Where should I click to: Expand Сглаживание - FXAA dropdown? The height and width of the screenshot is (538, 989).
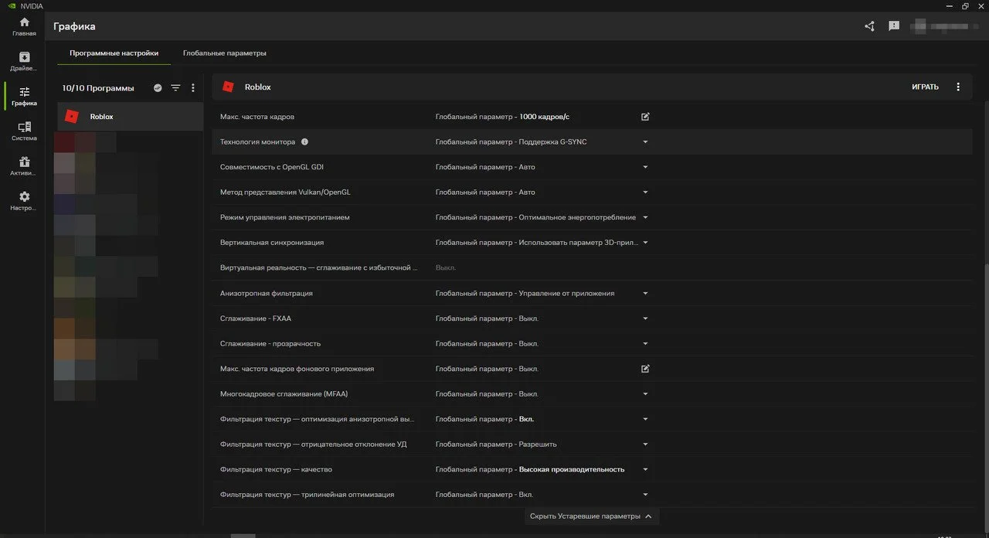[645, 318]
